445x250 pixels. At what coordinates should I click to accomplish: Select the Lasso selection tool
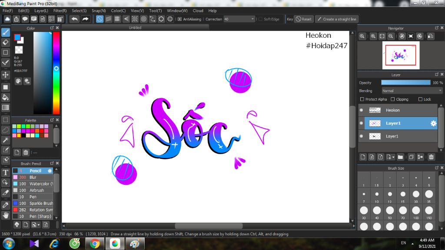click(5, 130)
